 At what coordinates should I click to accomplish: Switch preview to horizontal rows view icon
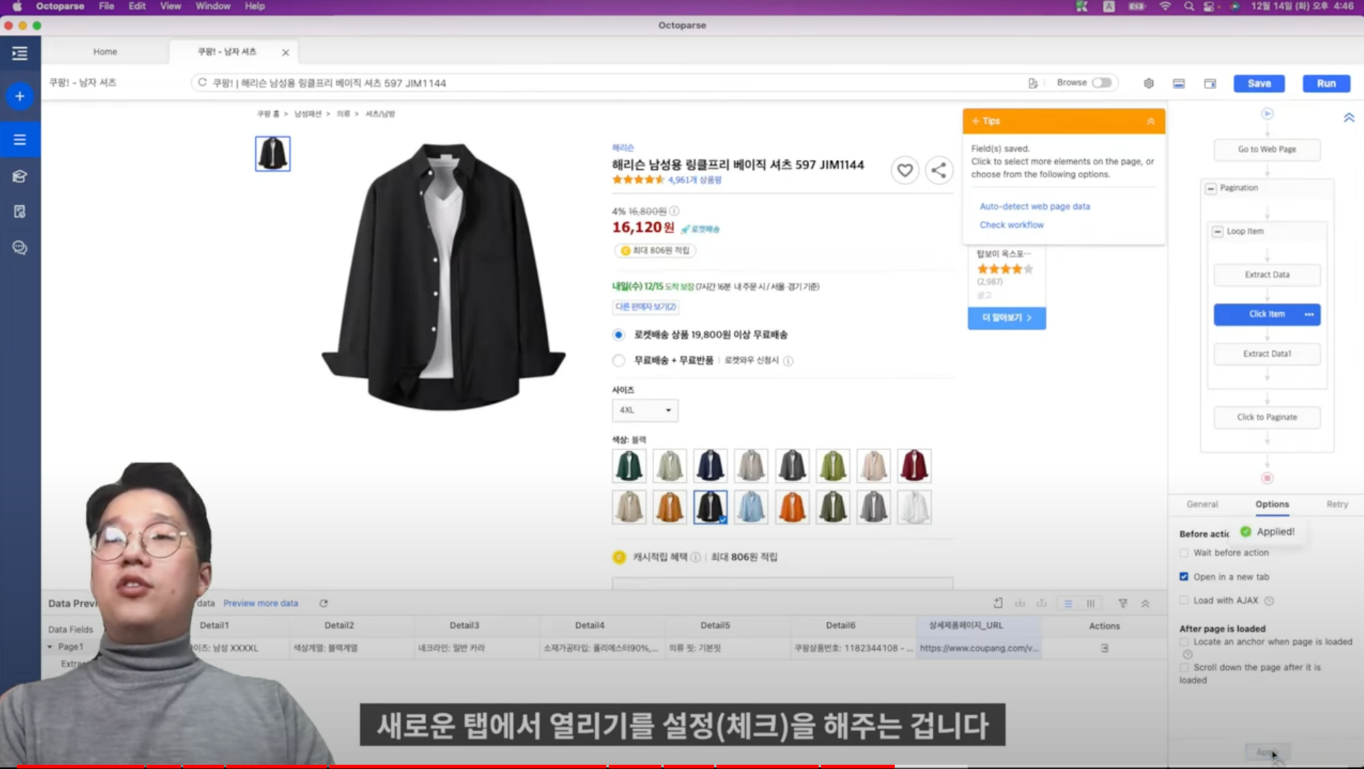1068,603
